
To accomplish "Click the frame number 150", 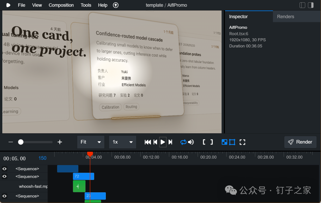I will (43, 158).
